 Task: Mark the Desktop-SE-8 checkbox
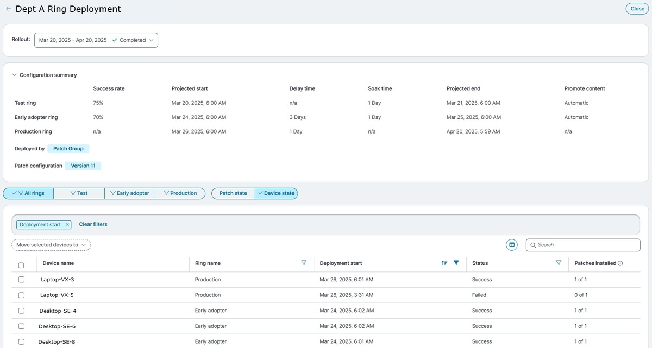point(21,341)
